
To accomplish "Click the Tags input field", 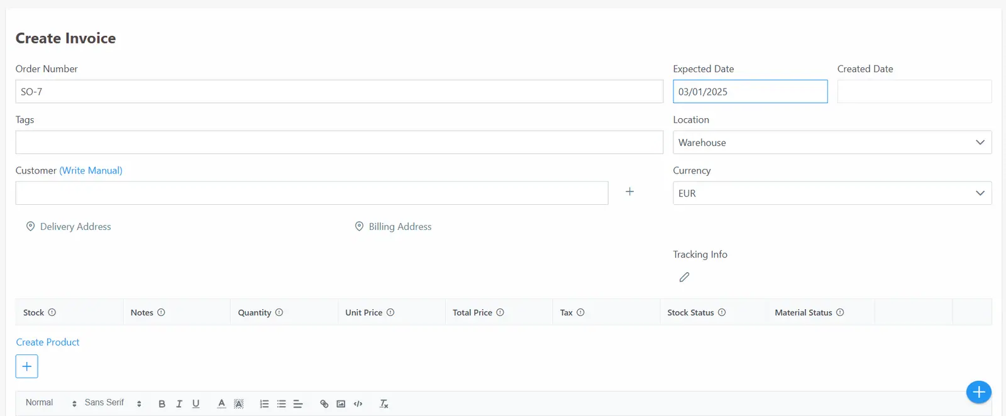I will click(340, 143).
